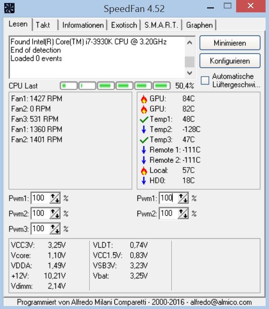
Task: Click the right Pwm1 percentage field
Action: (x=169, y=198)
